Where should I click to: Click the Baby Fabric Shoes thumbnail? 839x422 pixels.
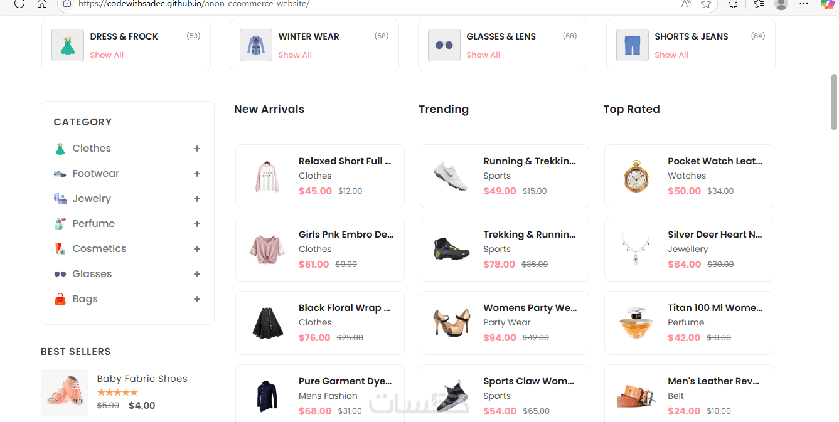click(65, 392)
